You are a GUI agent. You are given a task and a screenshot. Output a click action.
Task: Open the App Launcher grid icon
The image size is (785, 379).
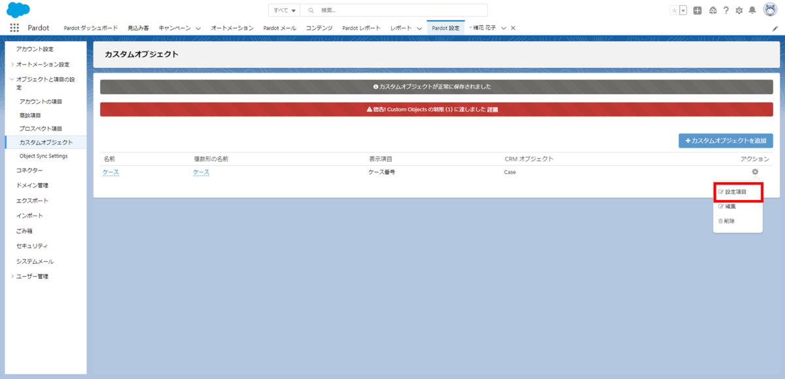point(14,28)
